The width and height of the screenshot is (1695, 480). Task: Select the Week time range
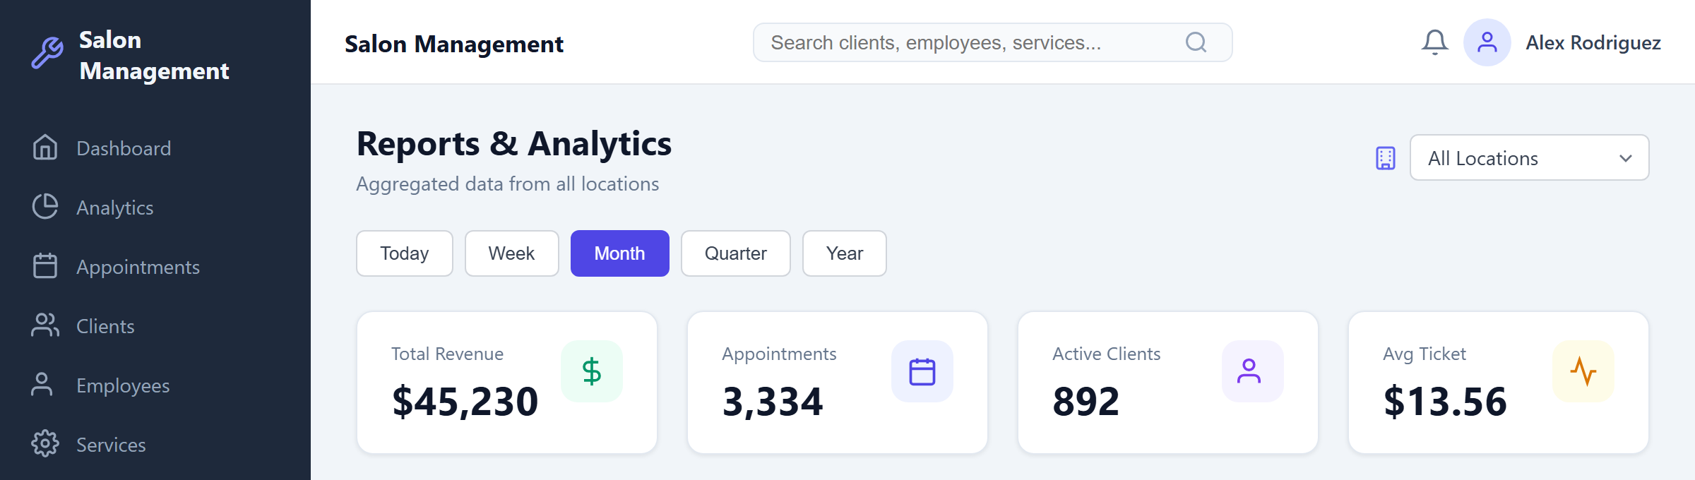coord(511,253)
